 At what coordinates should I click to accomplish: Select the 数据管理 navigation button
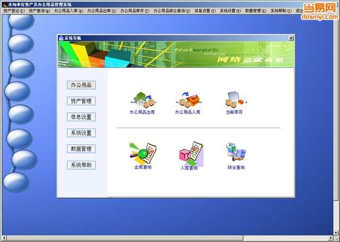81,149
